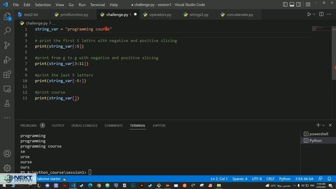This screenshot has height=189, width=336.
Task: Open the File menu
Action: coord(16,5)
